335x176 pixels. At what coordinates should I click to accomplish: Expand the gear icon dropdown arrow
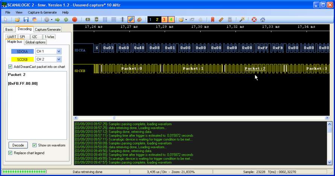52,20
